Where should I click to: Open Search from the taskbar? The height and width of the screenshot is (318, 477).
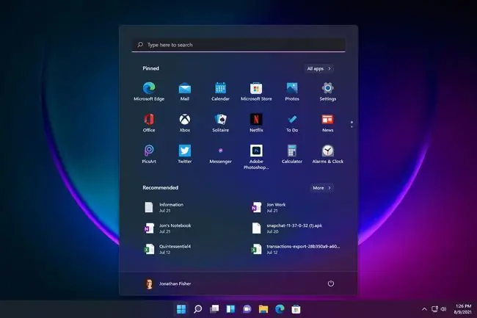tap(197, 309)
